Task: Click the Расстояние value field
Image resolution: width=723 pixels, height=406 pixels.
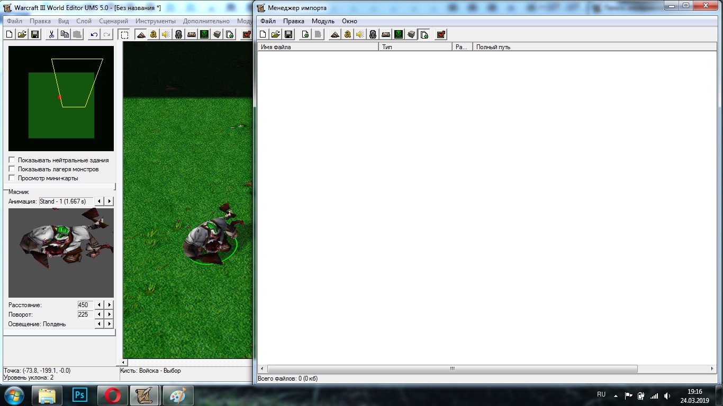Action: click(85, 305)
